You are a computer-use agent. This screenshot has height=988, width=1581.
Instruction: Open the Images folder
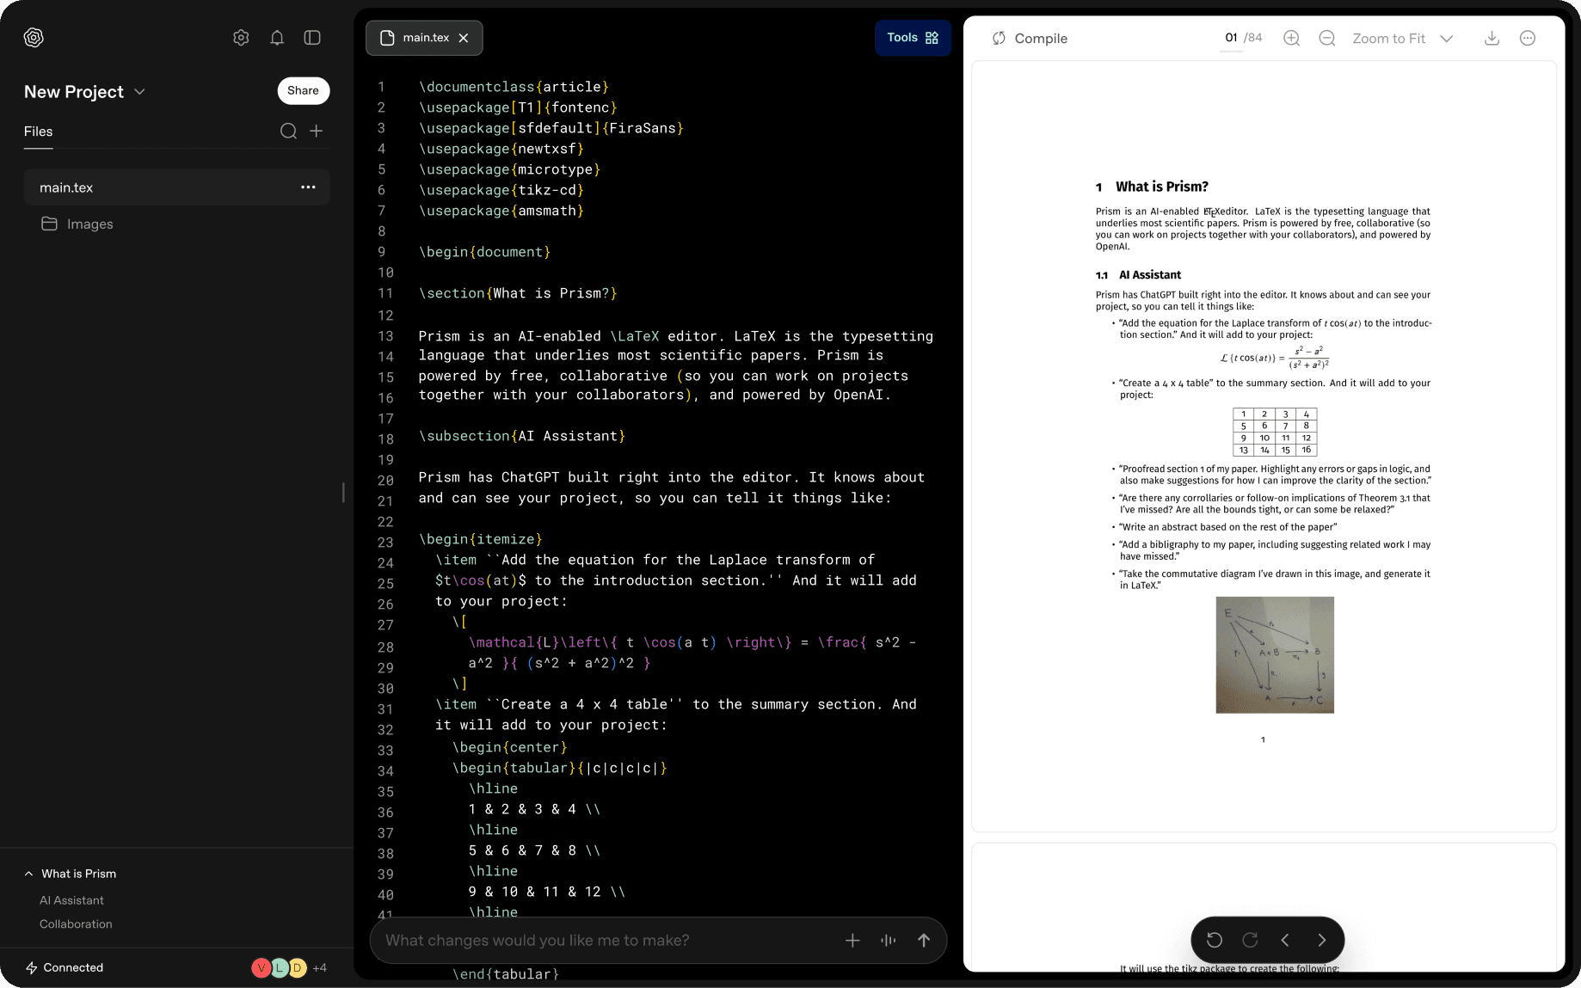pos(77,224)
